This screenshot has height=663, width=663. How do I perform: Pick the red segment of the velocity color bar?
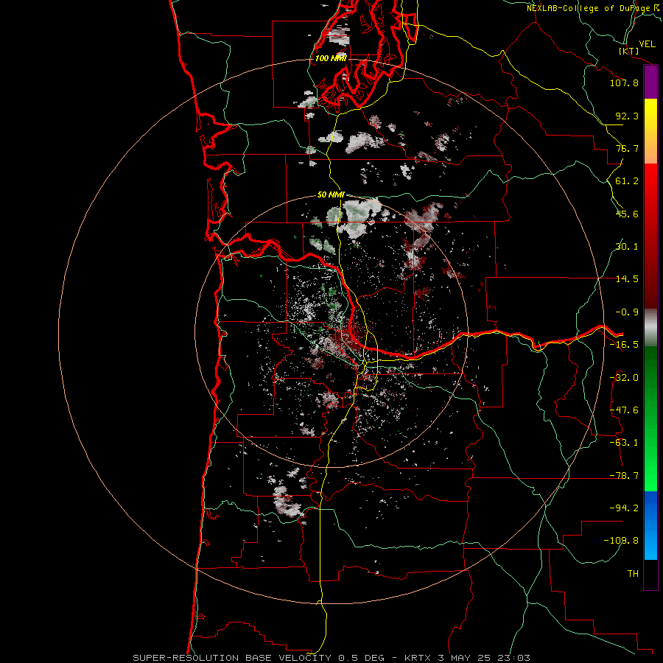[x=650, y=236]
